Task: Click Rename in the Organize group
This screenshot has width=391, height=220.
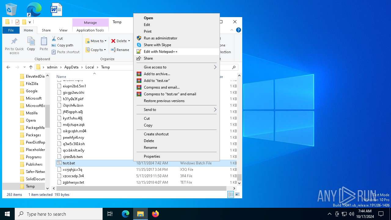Action: tap(120, 50)
